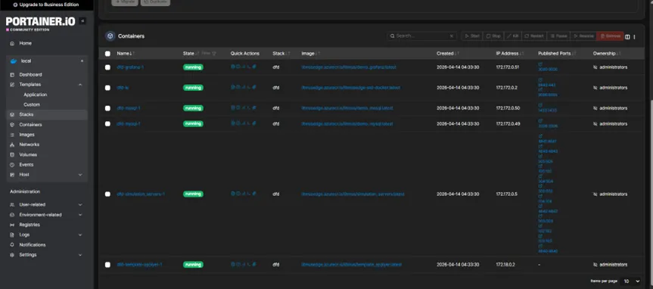The image size is (653, 289).
Task: Click Upgrade to Business Edition
Action: coord(46,5)
